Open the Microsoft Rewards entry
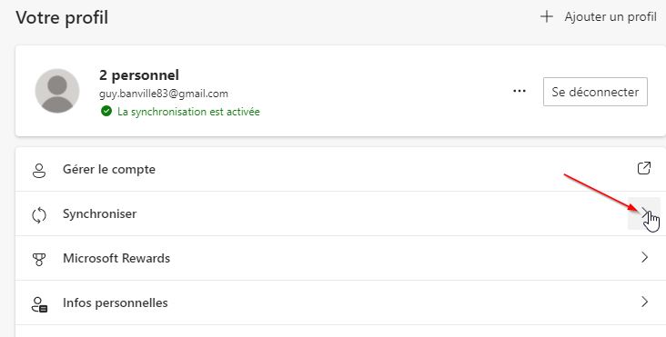The width and height of the screenshot is (666, 337). coord(340,258)
